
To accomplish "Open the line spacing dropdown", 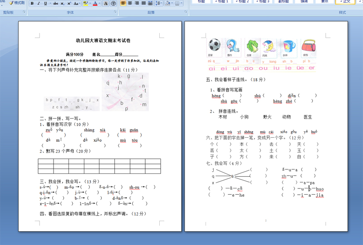I will [x=158, y=3].
